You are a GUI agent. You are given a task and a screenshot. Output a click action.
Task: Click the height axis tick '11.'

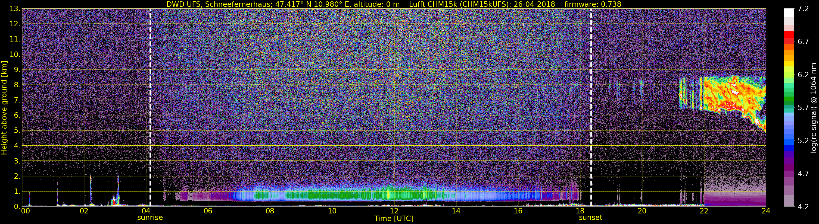15,39
